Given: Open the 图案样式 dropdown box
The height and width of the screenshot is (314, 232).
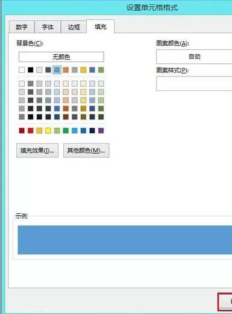Looking at the screenshot, I should click(x=194, y=84).
